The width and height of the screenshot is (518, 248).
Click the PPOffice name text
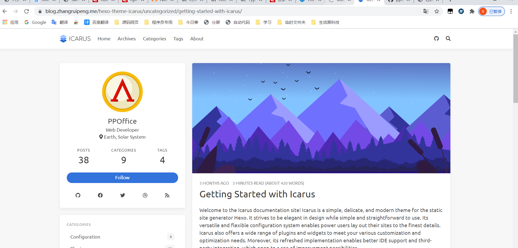point(122,121)
